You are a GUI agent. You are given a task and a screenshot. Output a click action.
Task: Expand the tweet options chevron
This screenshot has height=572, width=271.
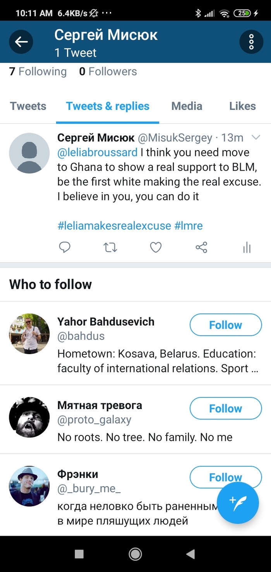click(x=256, y=137)
